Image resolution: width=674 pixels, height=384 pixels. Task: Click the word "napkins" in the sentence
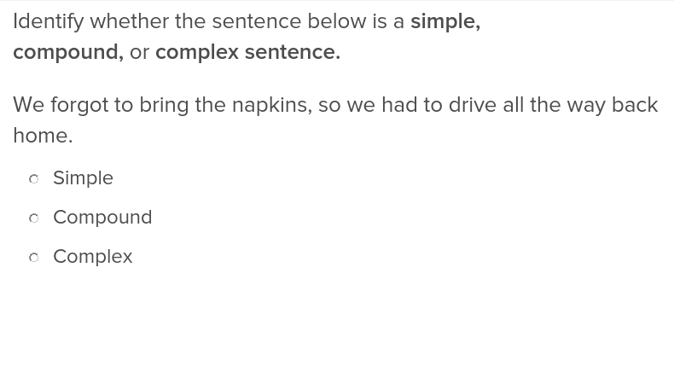pyautogui.click(x=271, y=105)
